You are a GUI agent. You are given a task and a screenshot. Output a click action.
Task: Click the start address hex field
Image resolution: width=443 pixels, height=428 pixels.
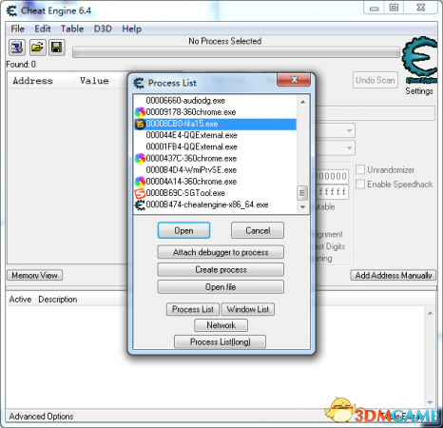point(332,176)
